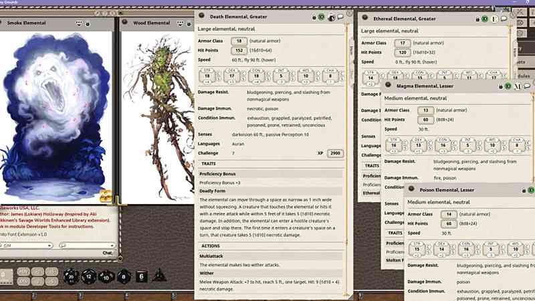Toggle Ethereal Elemental ID status
Screen dimensions: 535x301
(485, 19)
